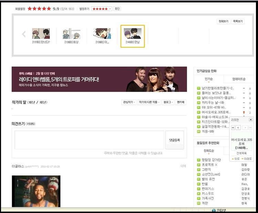This screenshot has width=258, height=213.
Task: Switch to the 업데이트순 tab
Action: tap(239, 79)
